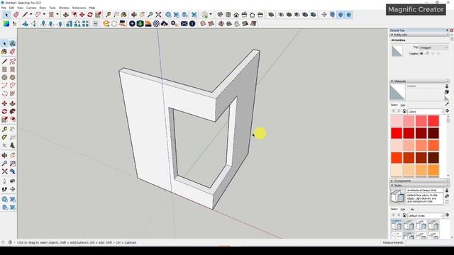Viewport: 454px width, 255px height.
Task: Open the Edit menu
Action: coord(11,8)
